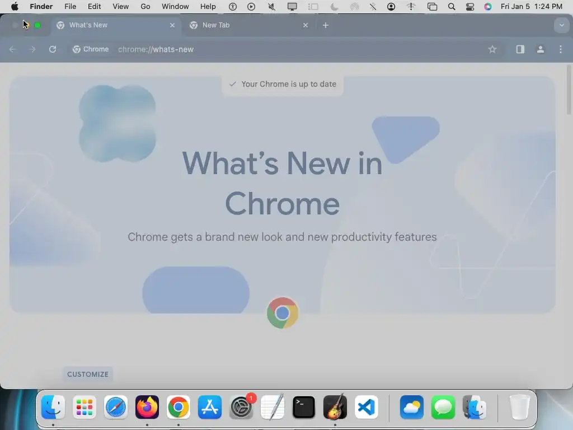The width and height of the screenshot is (573, 430).
Task: Open Safari from the Dock
Action: coord(116,407)
